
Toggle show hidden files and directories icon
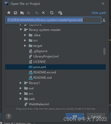click(60, 13)
